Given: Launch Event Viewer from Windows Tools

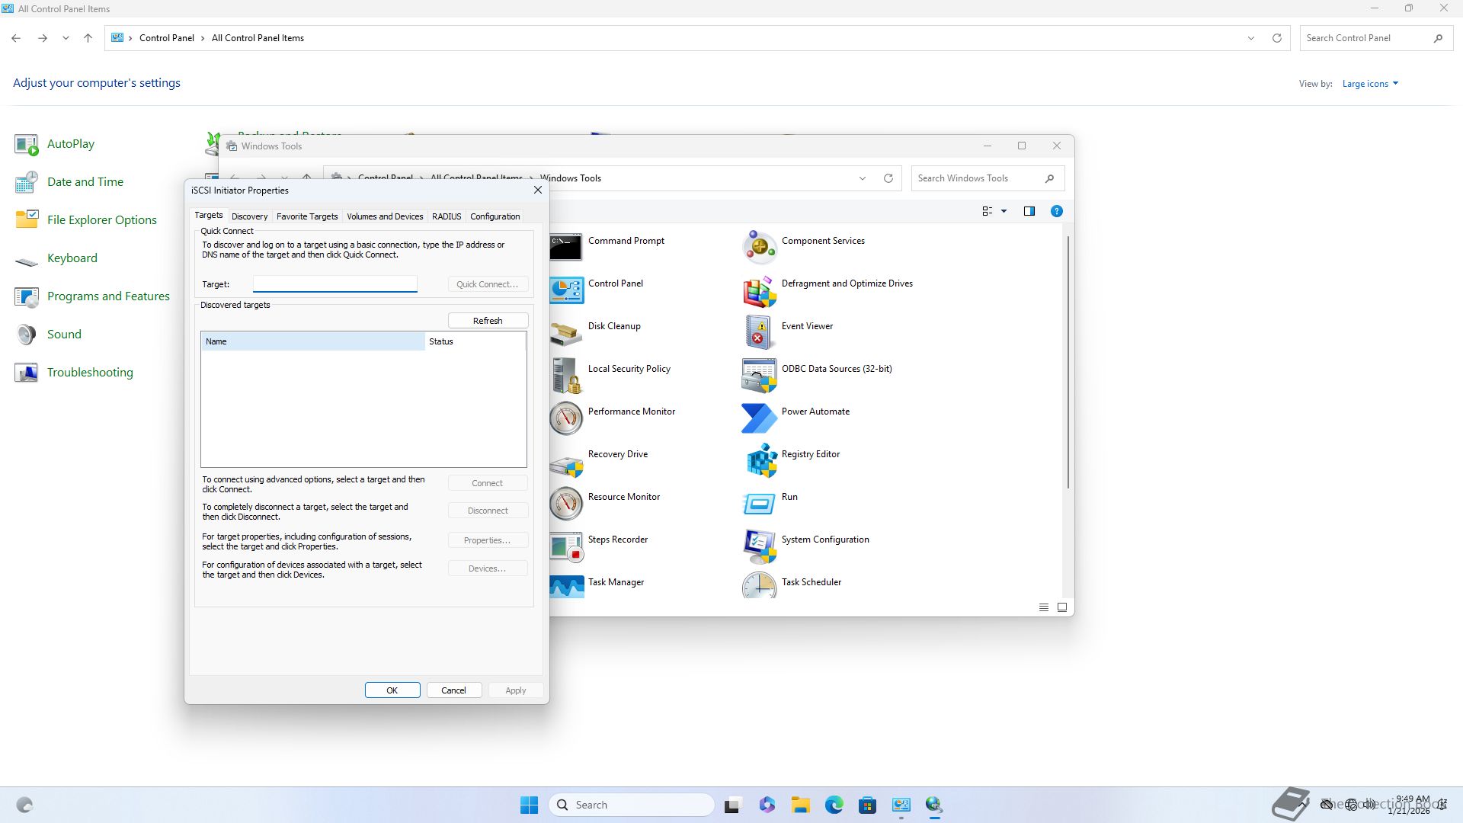Looking at the screenshot, I should [x=759, y=332].
